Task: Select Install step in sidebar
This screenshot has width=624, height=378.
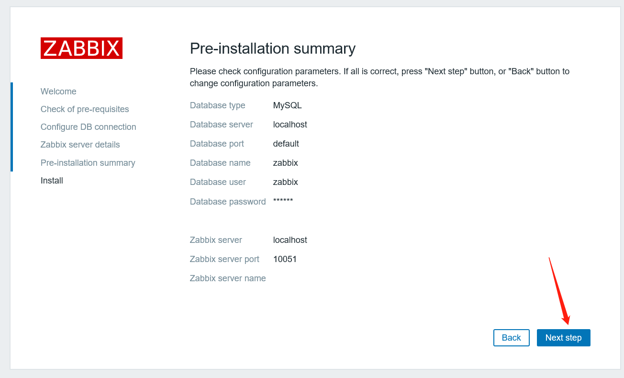Action: coord(52,181)
